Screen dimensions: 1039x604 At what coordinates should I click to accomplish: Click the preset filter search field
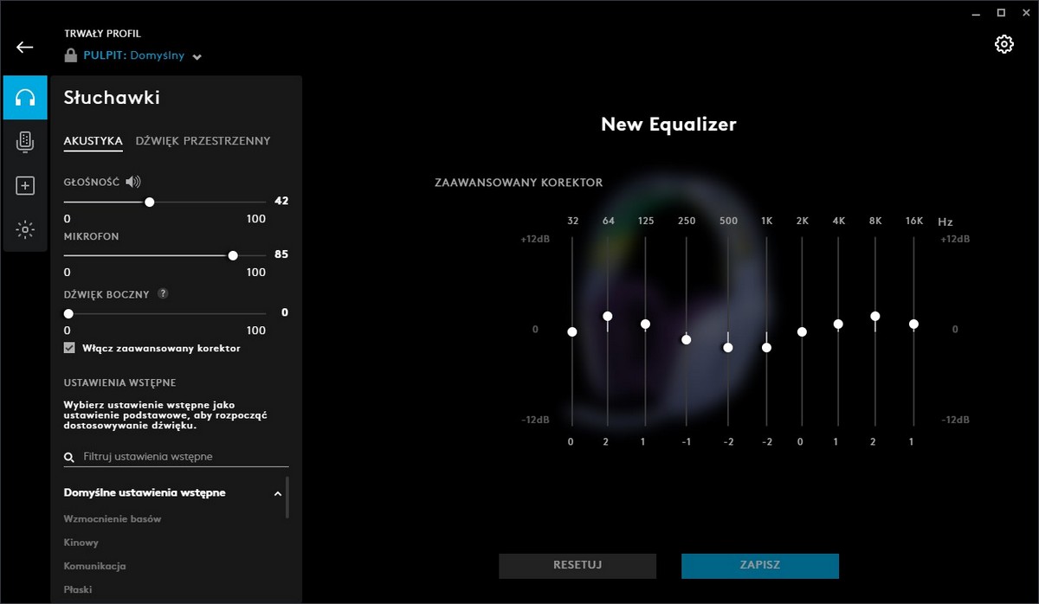tap(182, 456)
